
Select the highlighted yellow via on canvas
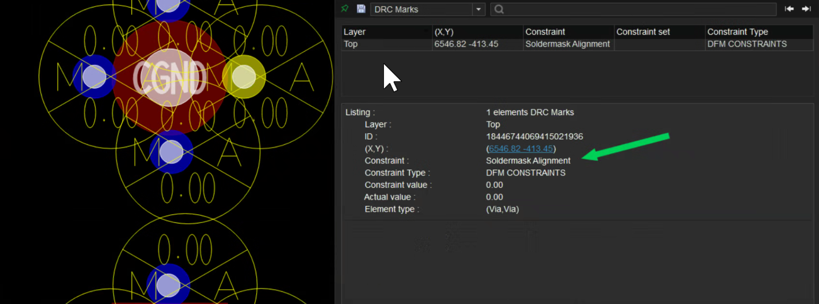[244, 77]
